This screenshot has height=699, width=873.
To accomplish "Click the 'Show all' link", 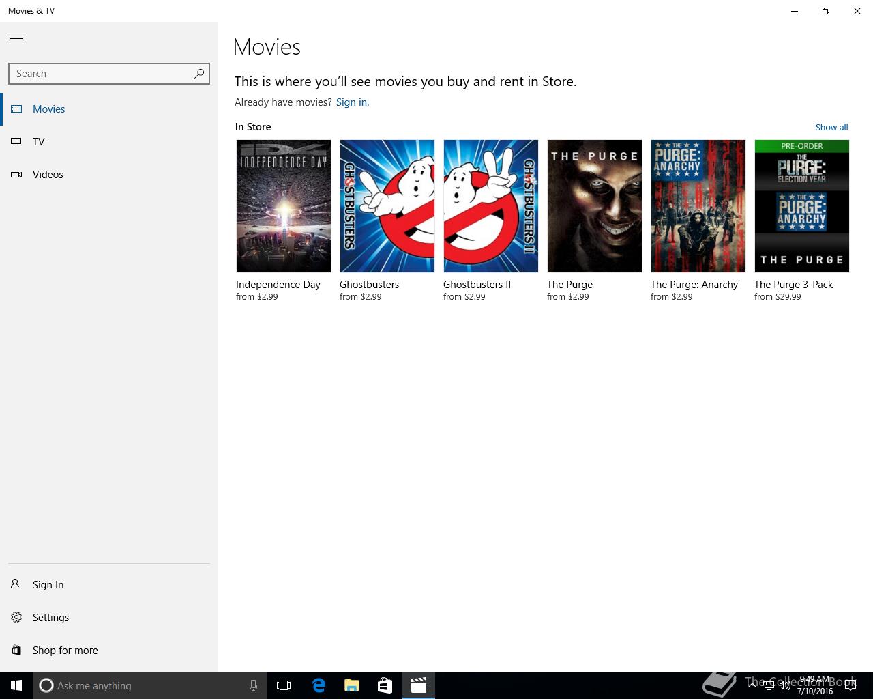I will click(831, 127).
